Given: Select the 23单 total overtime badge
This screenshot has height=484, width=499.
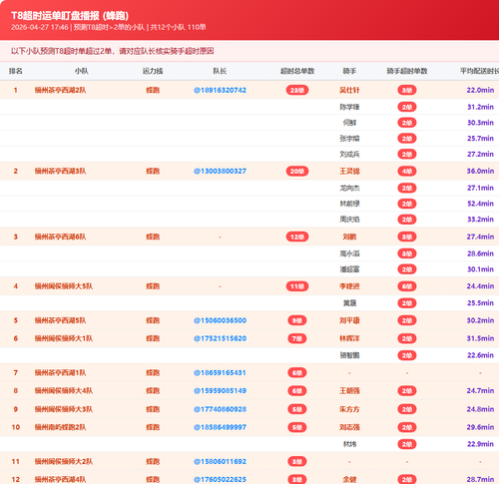Looking at the screenshot, I should point(297,90).
